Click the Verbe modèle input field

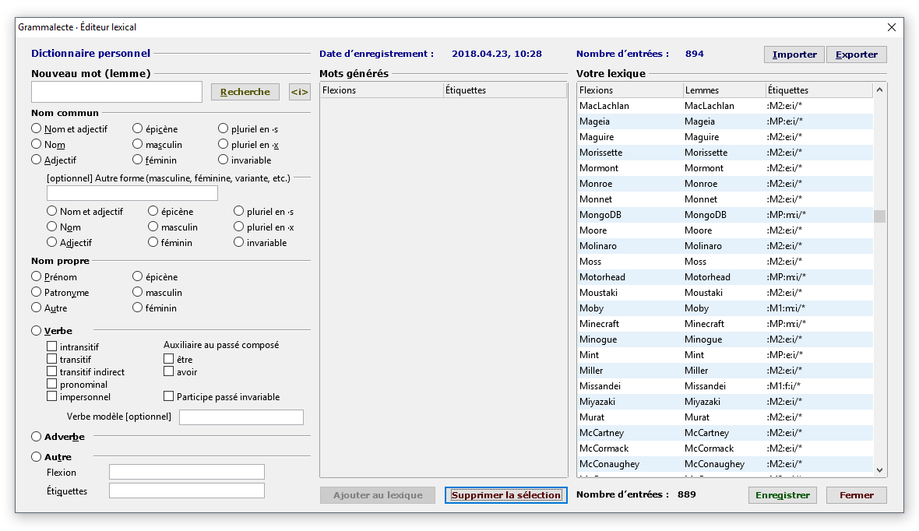[x=241, y=417]
